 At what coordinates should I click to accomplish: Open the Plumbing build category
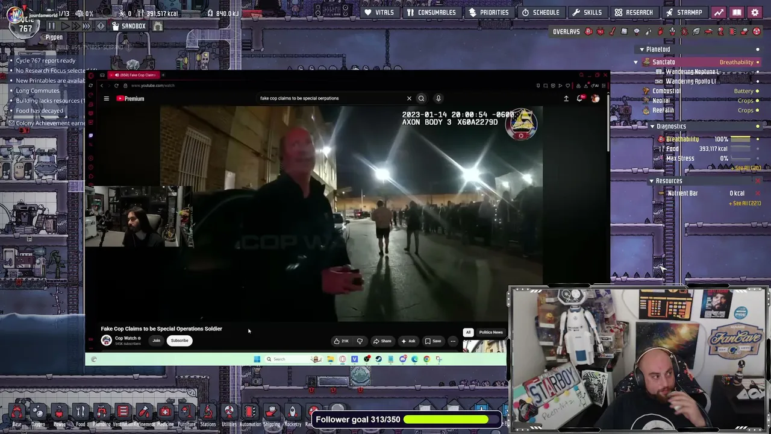coord(101,414)
